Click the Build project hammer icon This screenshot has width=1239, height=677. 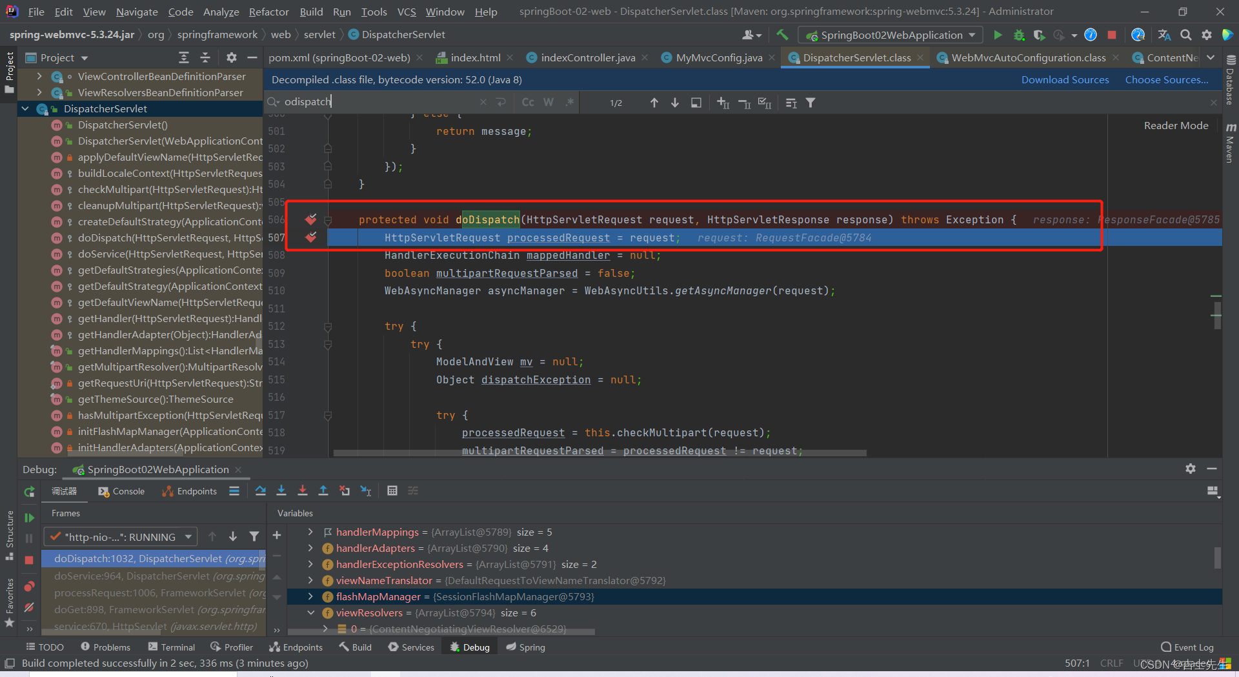tap(782, 35)
